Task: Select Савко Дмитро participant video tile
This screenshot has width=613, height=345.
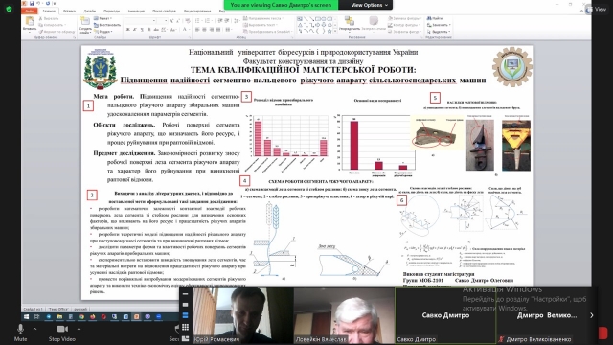Action: pos(445,315)
